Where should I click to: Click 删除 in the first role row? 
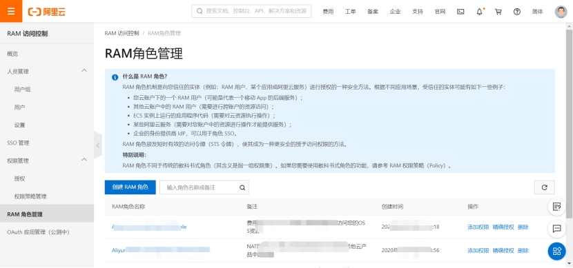click(x=523, y=227)
